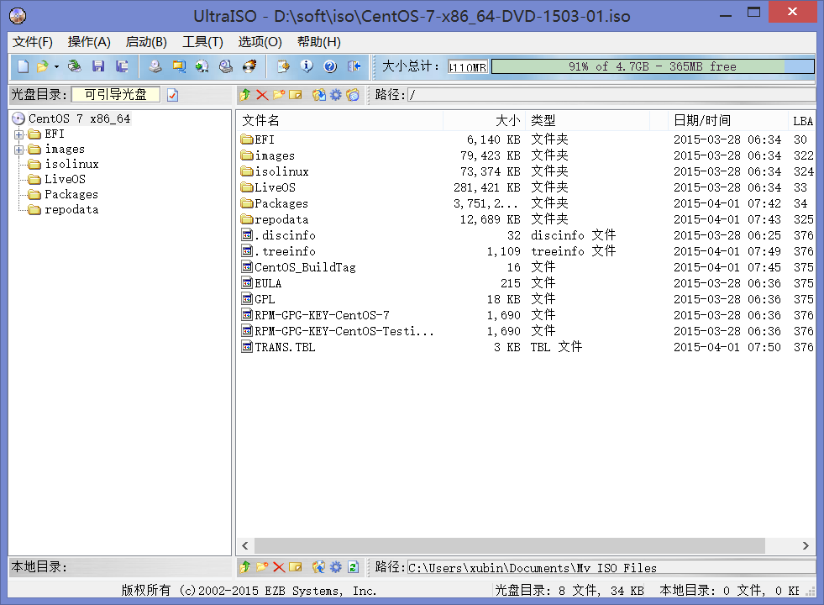Click the 可引导光盘 bootable type field
The width and height of the screenshot is (824, 605).
[116, 95]
